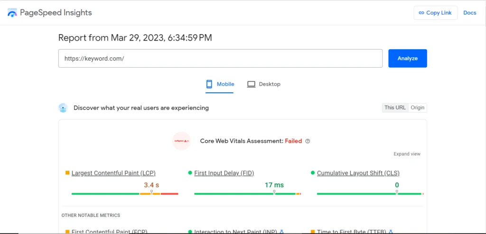Click the 17 ms FID value
This screenshot has height=234, width=486.
[274, 185]
